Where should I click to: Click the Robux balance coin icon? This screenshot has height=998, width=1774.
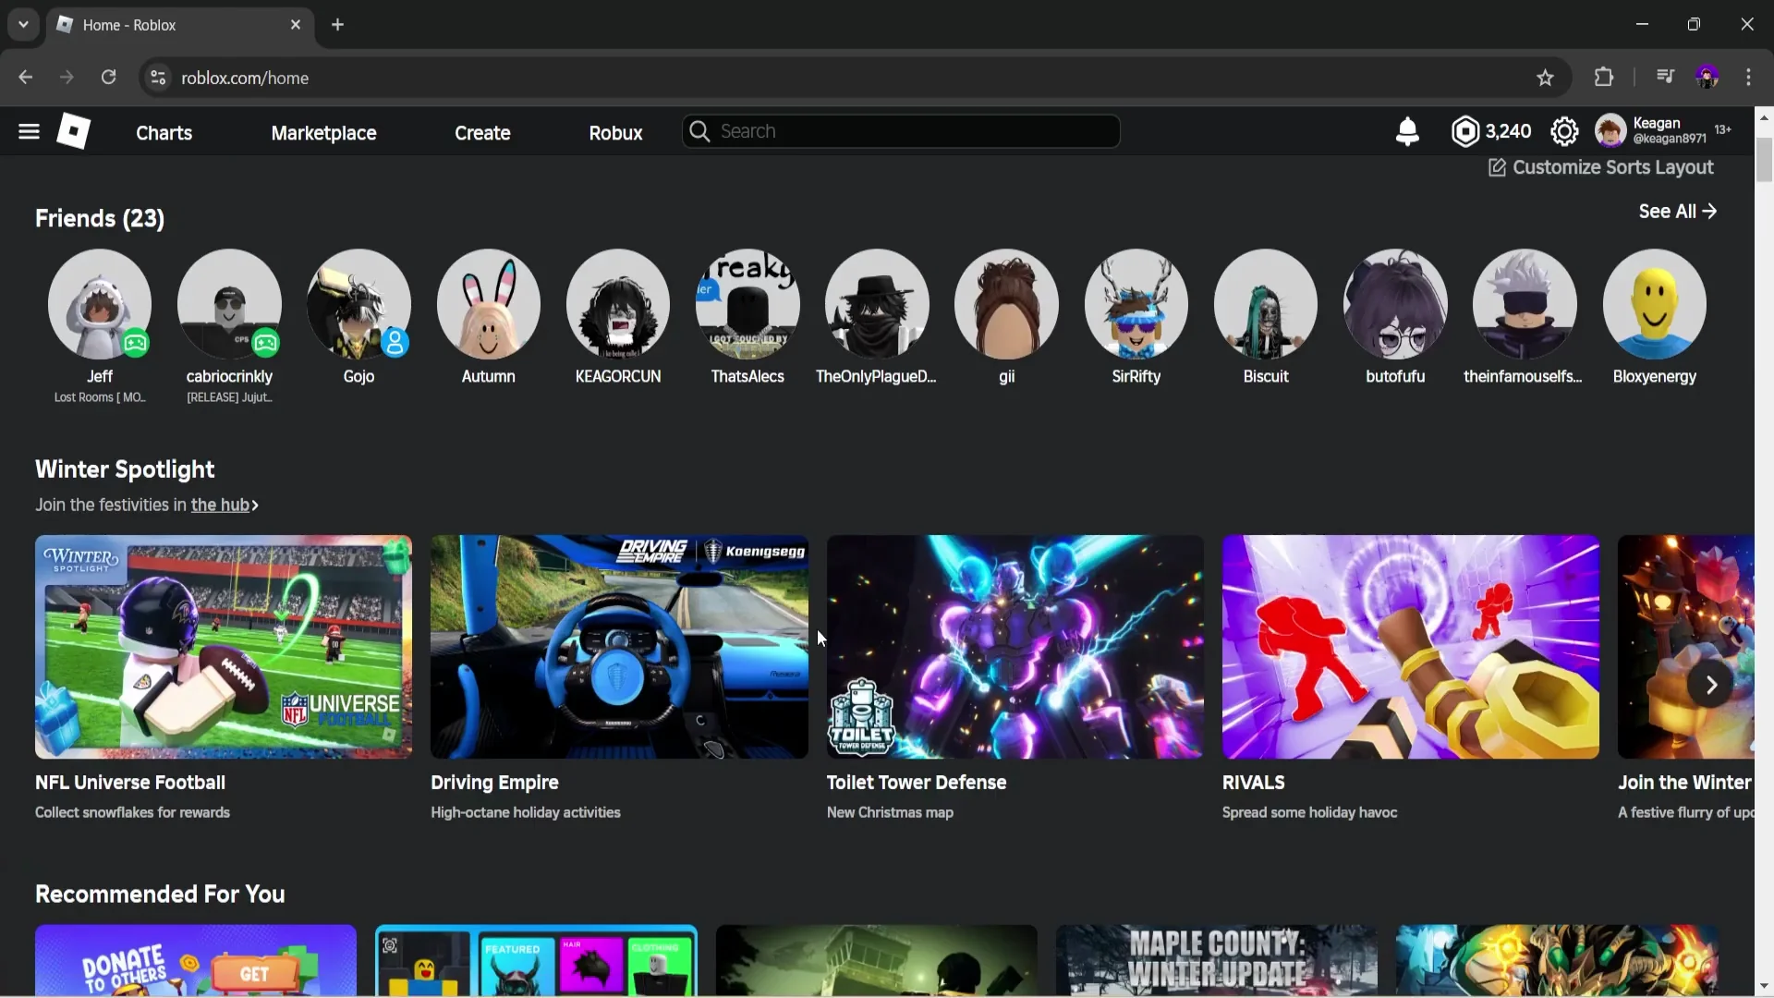1465,131
